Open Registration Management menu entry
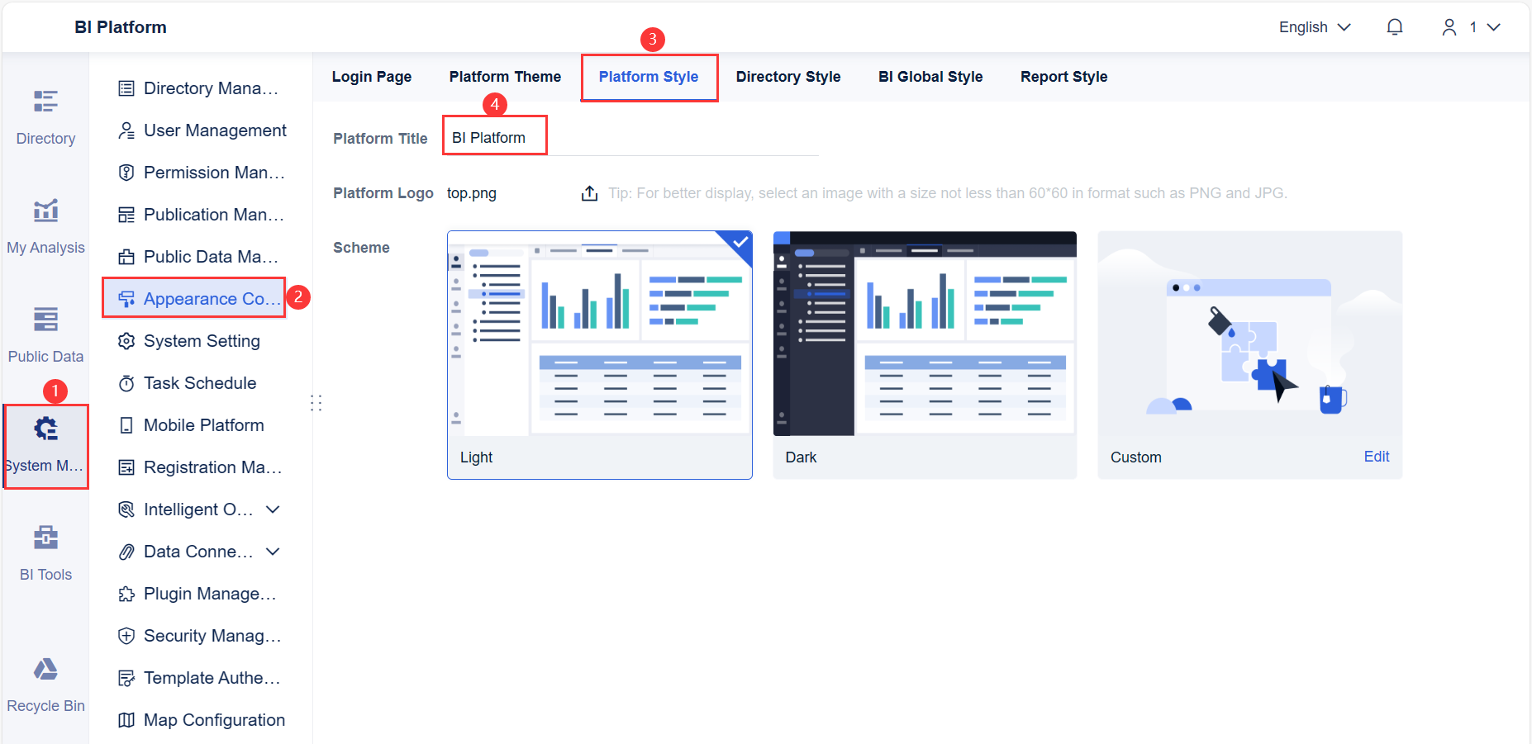 pos(201,467)
